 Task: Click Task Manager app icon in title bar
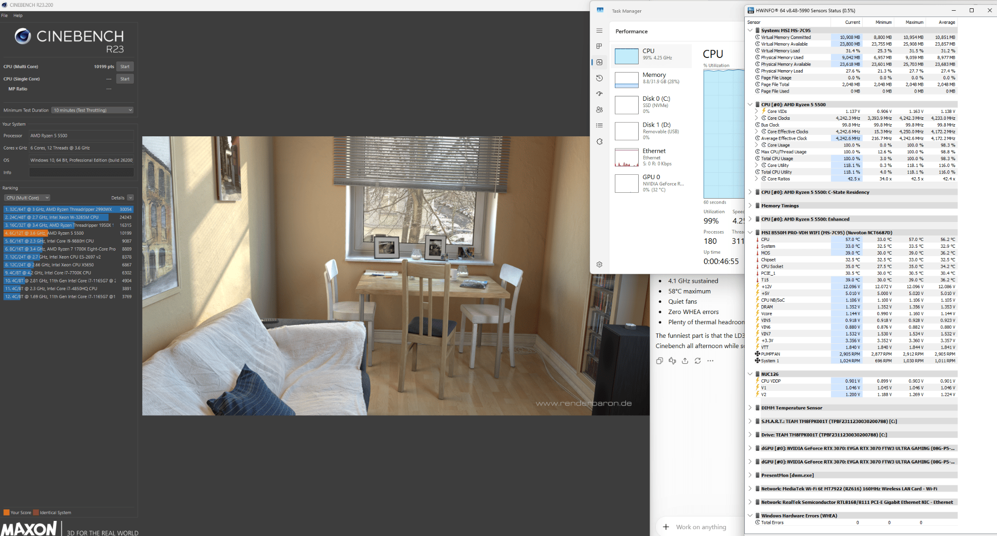(600, 10)
